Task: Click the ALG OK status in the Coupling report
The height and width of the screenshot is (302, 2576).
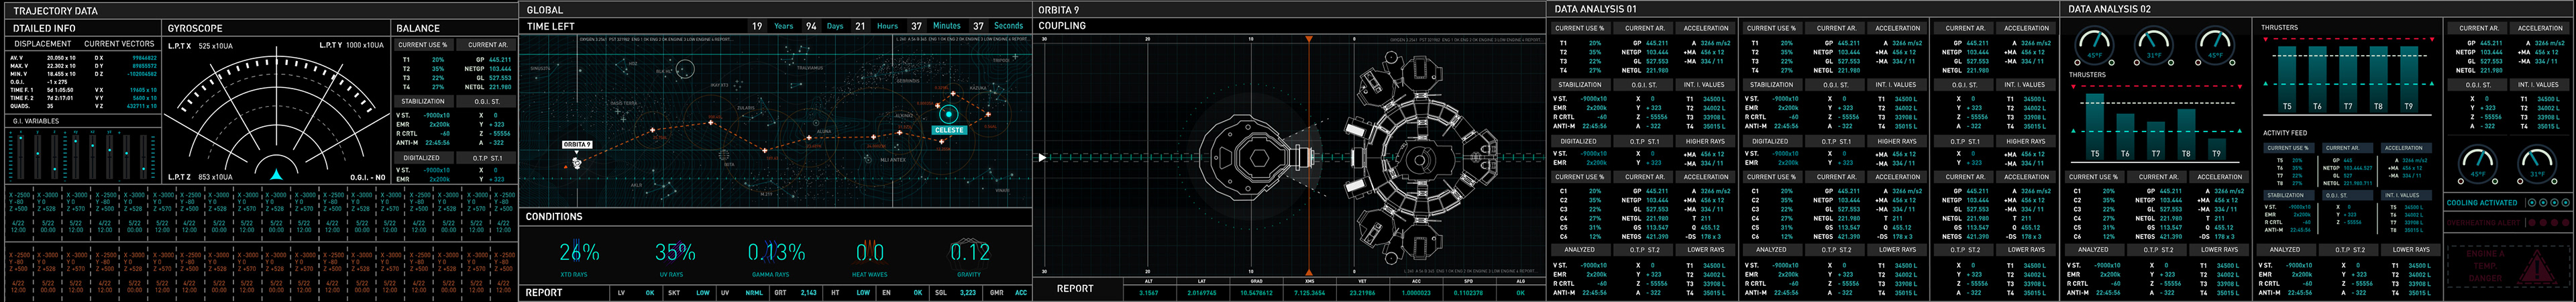Action: 1521,293
